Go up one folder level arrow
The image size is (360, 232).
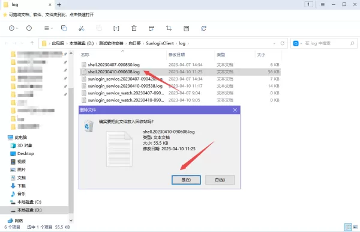[32, 43]
